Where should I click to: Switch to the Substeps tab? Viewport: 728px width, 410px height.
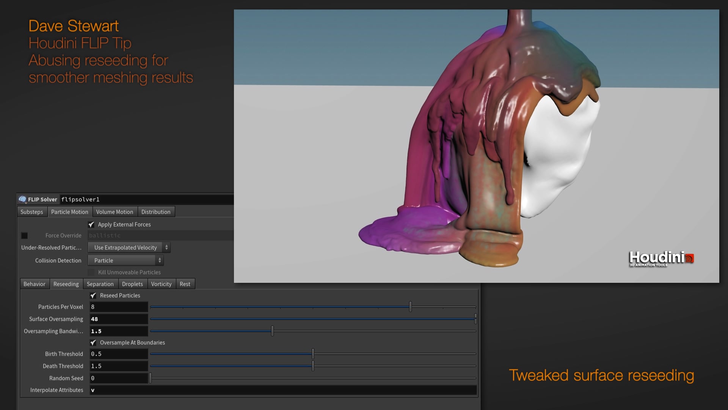coord(32,212)
